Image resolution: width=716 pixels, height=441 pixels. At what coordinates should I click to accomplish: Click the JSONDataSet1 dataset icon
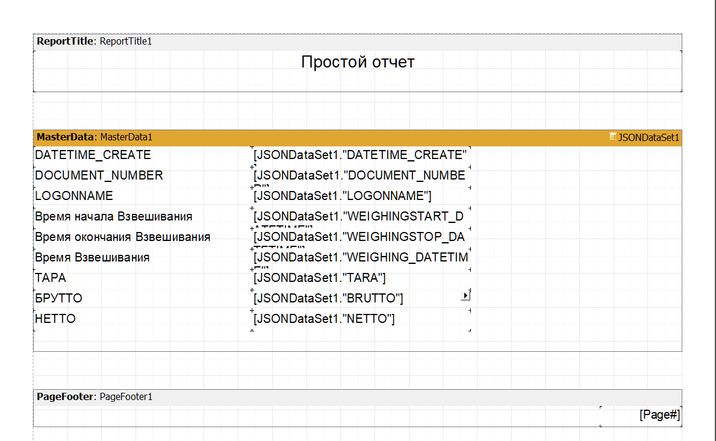613,137
